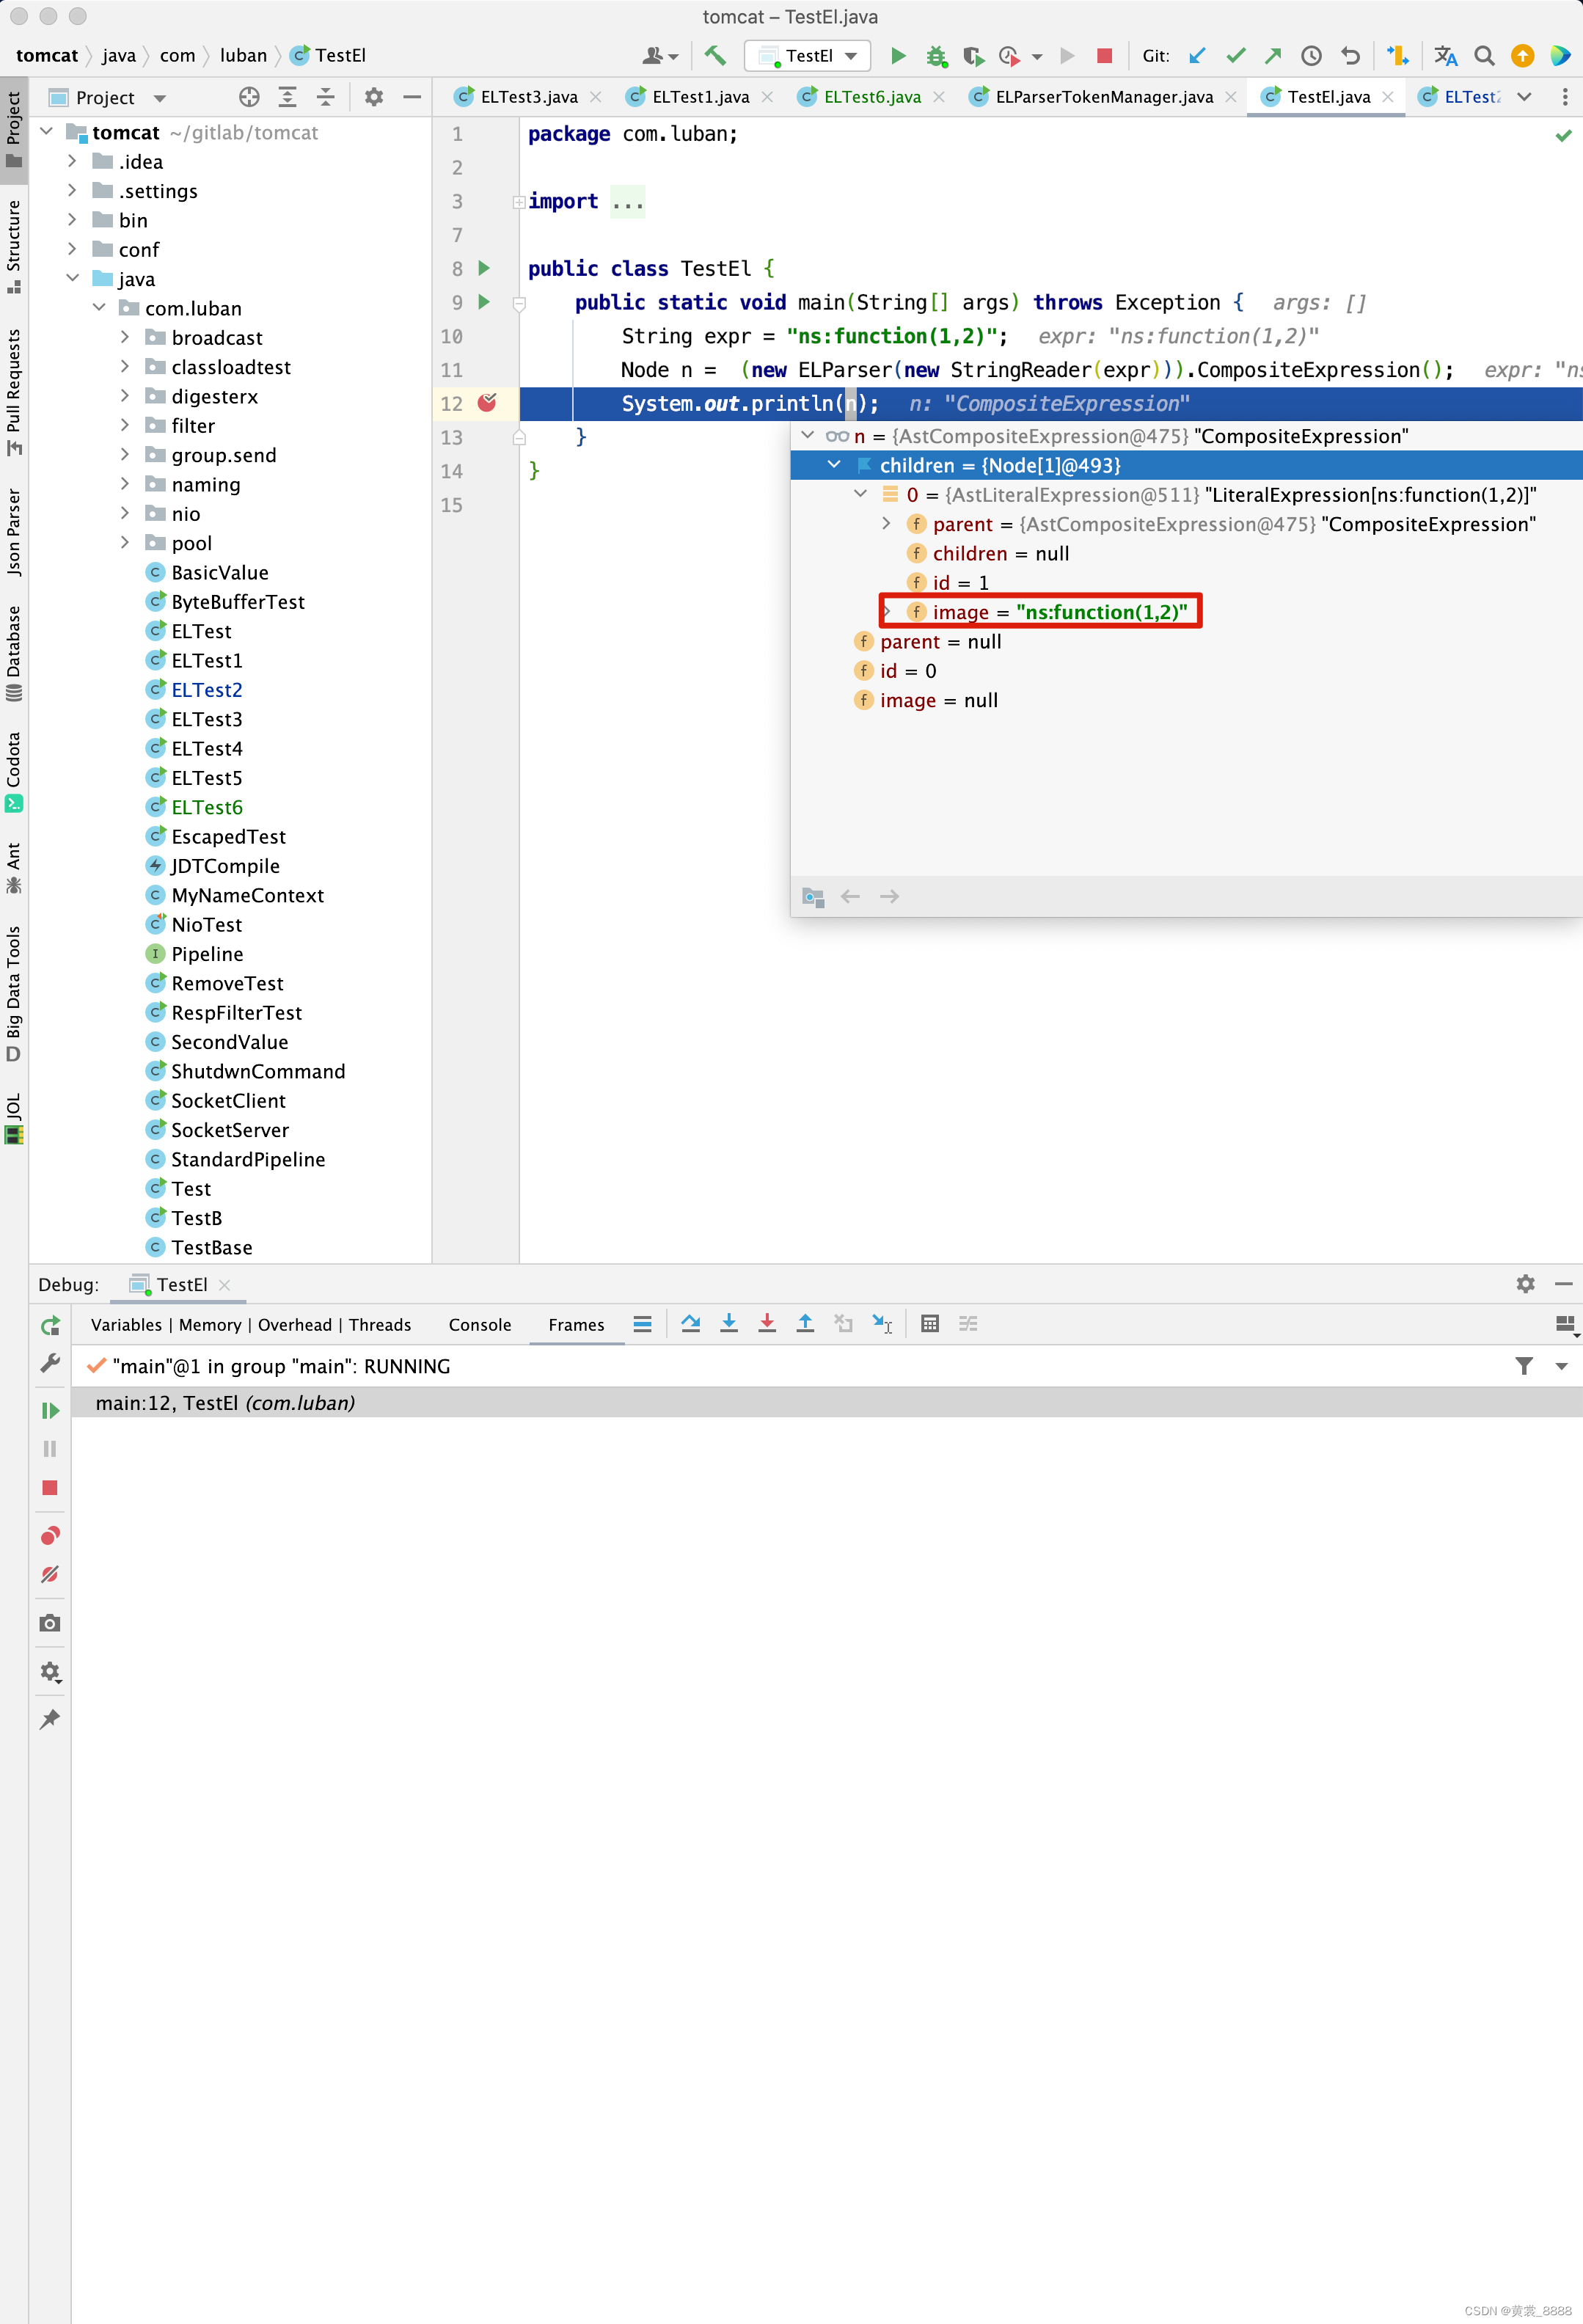Image resolution: width=1583 pixels, height=2324 pixels.
Task: Collapse the tomcat root folder
Action: coord(46,132)
